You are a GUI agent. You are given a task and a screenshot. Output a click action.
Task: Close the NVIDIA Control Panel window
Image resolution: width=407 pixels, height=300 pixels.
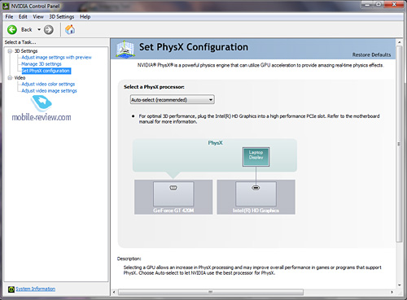click(394, 4)
